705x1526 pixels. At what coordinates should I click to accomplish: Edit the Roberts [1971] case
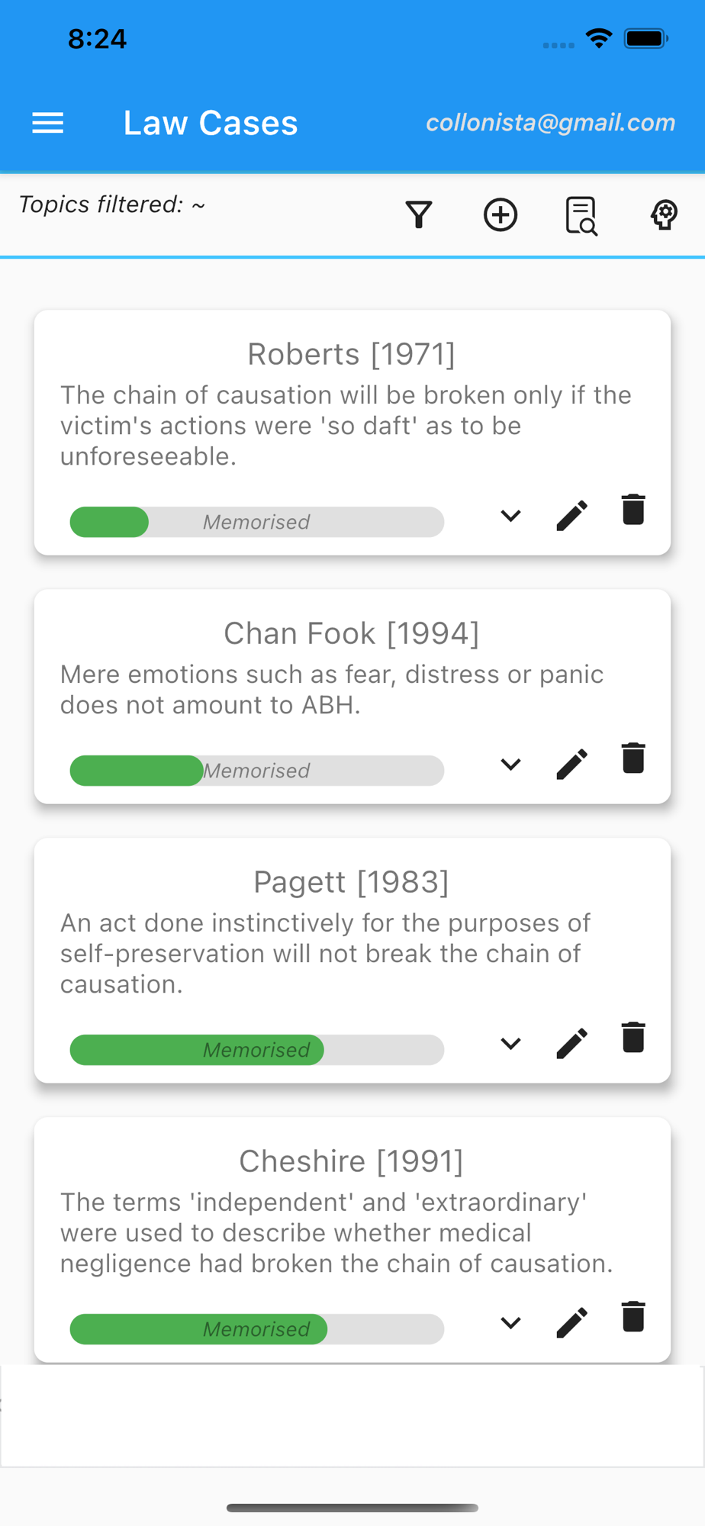click(572, 515)
